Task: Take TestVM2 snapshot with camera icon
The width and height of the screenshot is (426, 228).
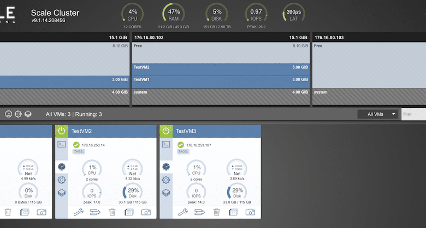Action: point(146,212)
